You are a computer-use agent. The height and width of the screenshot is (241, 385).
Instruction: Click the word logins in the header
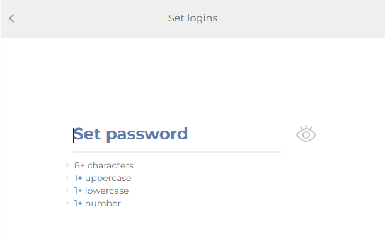[x=202, y=18]
